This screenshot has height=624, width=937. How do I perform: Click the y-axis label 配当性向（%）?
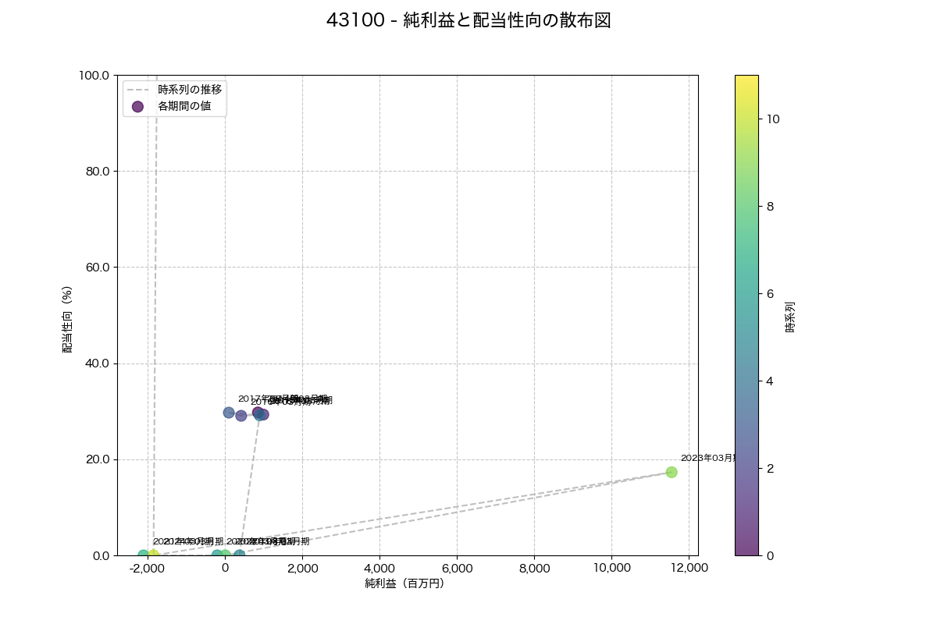point(68,318)
